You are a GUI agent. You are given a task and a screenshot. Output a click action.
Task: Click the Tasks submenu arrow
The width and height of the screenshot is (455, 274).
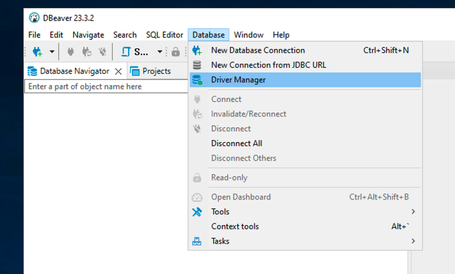413,241
